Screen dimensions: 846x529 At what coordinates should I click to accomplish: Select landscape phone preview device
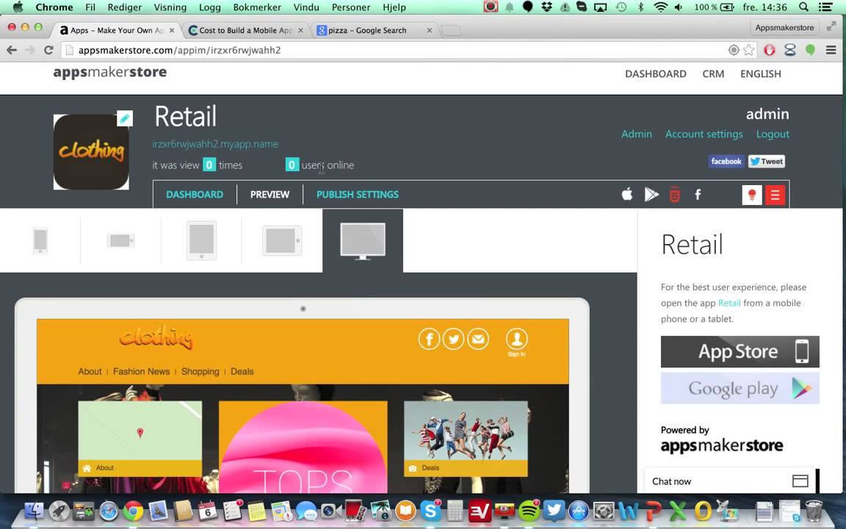(x=121, y=240)
